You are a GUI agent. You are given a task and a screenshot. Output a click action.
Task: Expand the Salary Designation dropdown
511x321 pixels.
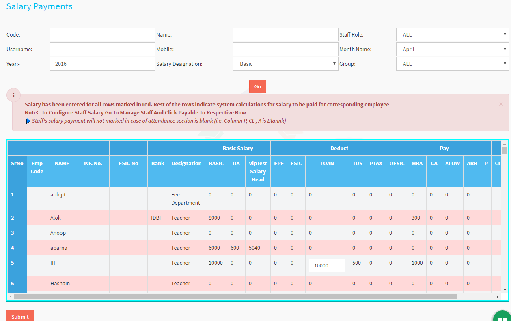click(285, 64)
